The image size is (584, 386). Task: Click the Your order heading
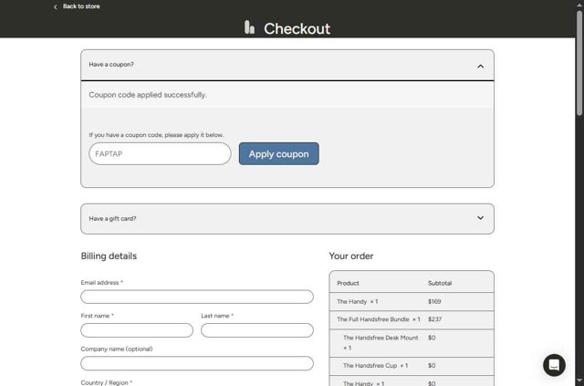350,256
